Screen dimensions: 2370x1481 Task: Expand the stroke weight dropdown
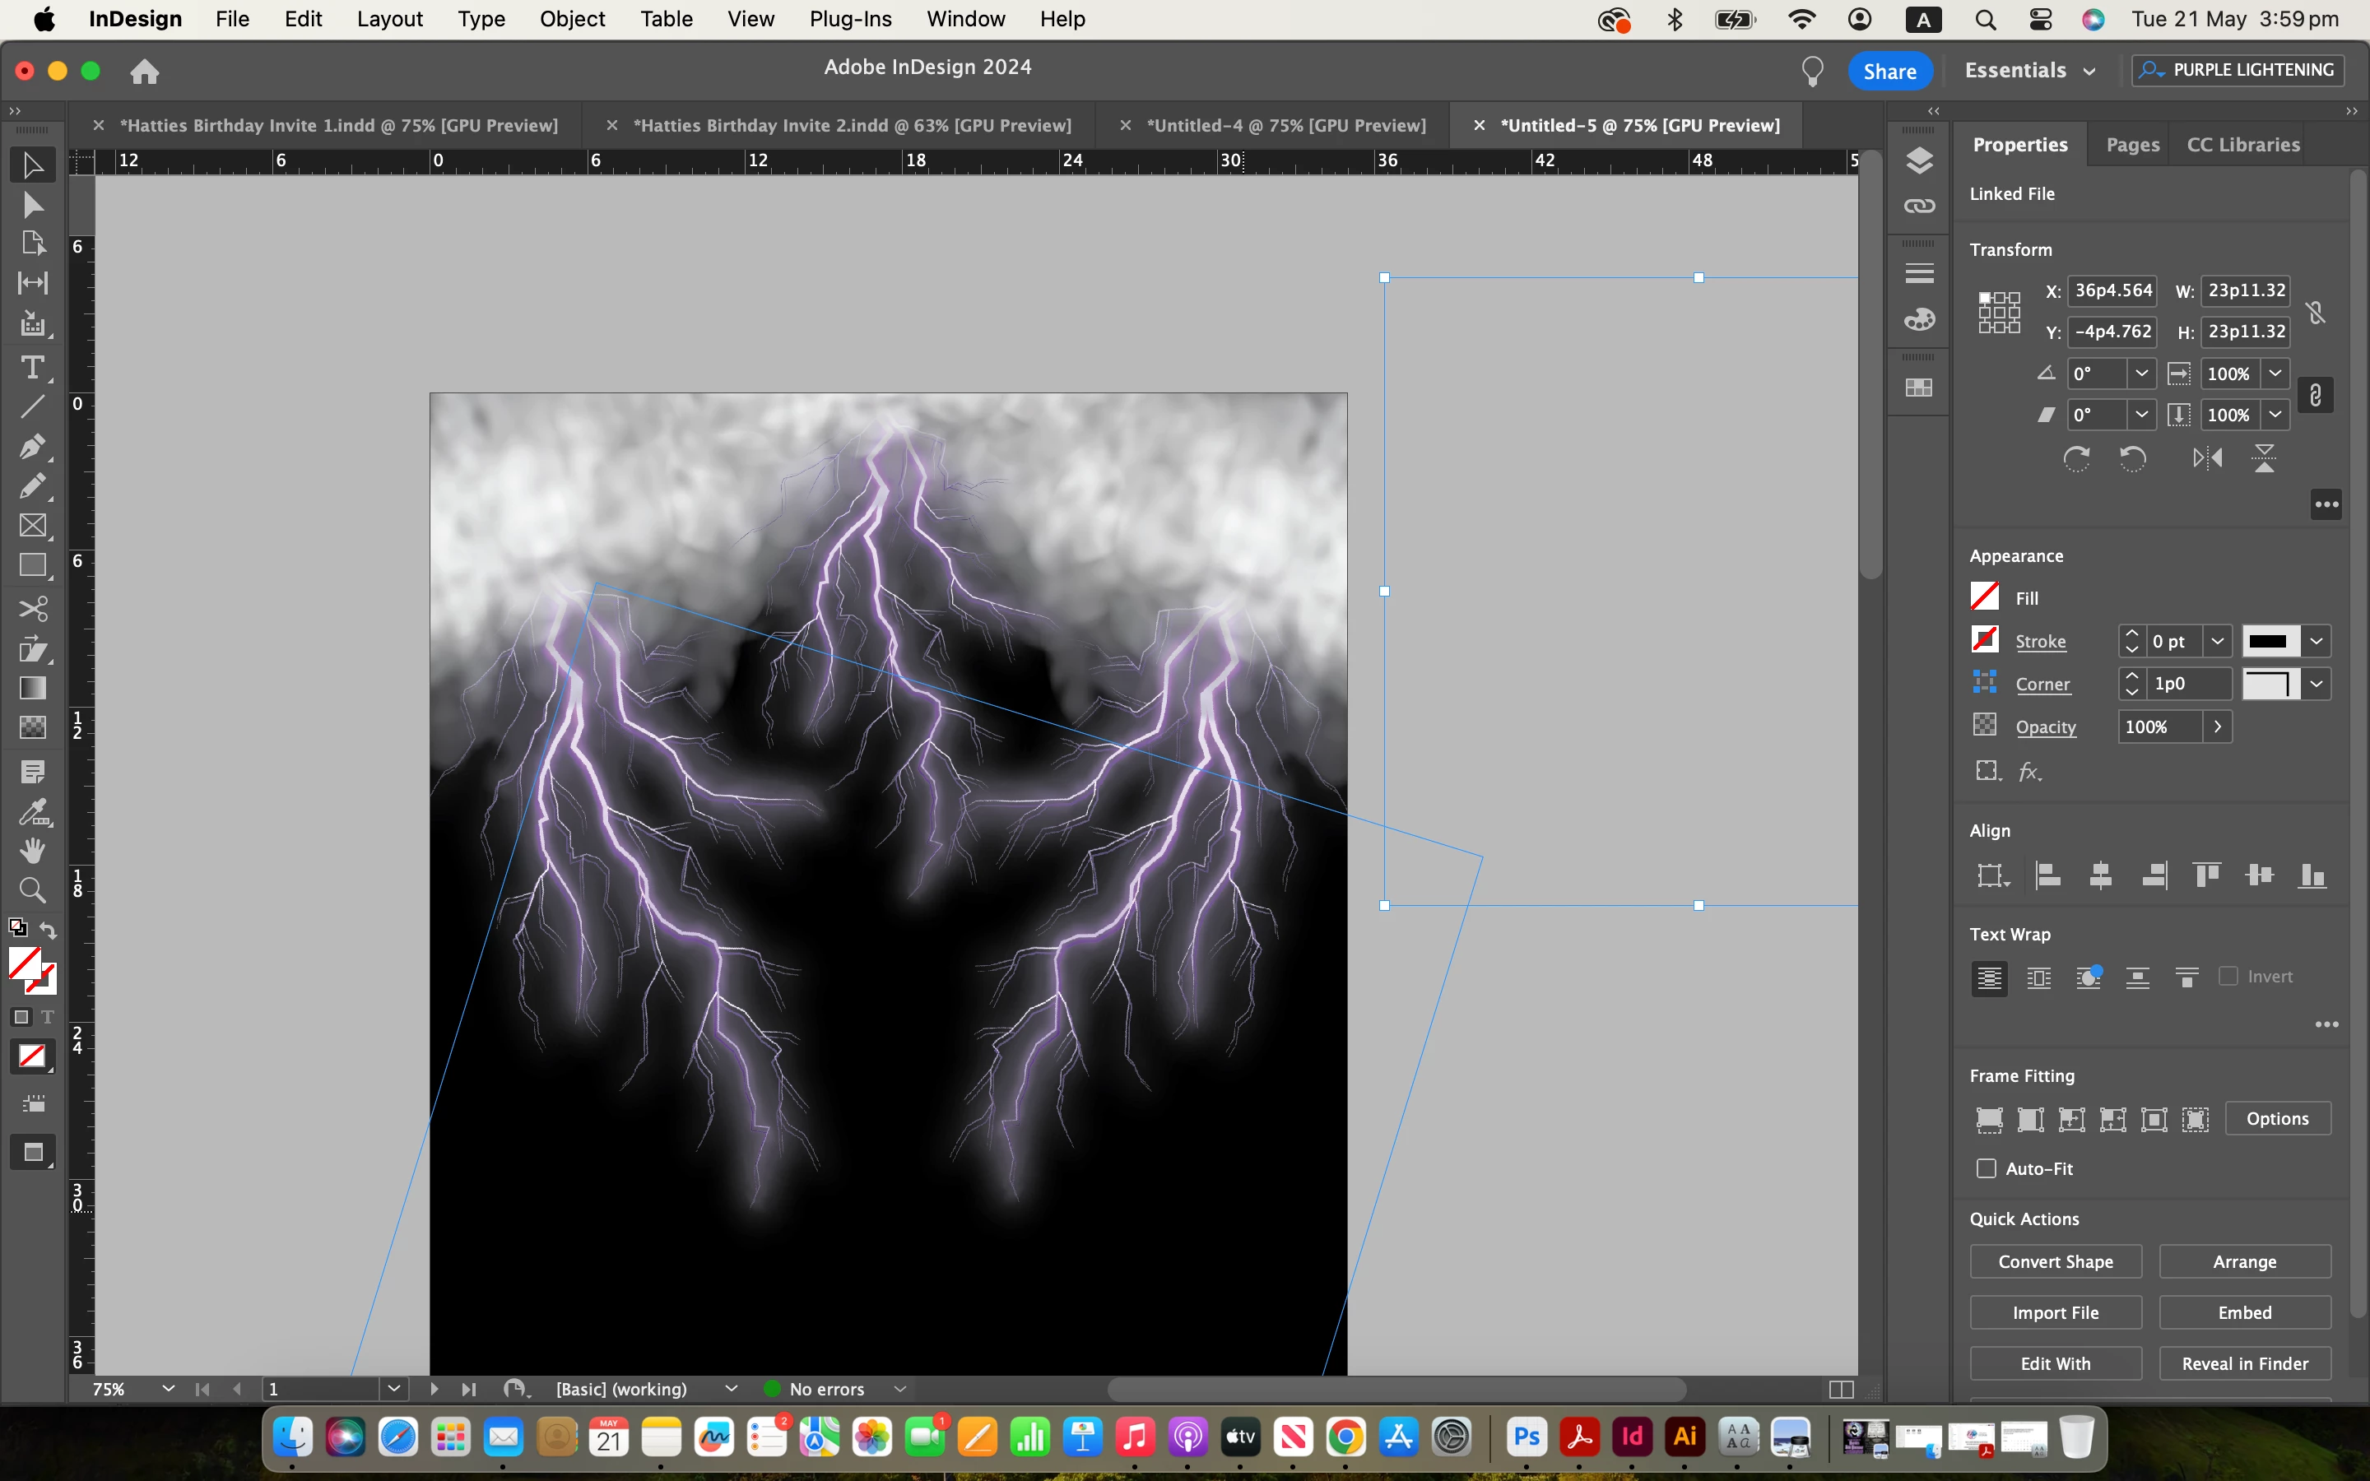coord(2217,642)
